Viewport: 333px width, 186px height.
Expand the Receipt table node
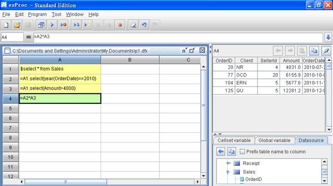(x=228, y=163)
